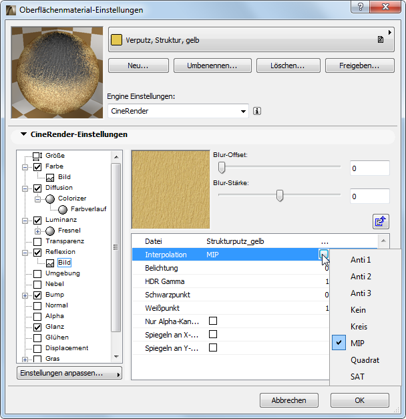Uncheck the Diffusion channel checkbox
Viewport: 406px width, 419px height.
[x=37, y=188]
